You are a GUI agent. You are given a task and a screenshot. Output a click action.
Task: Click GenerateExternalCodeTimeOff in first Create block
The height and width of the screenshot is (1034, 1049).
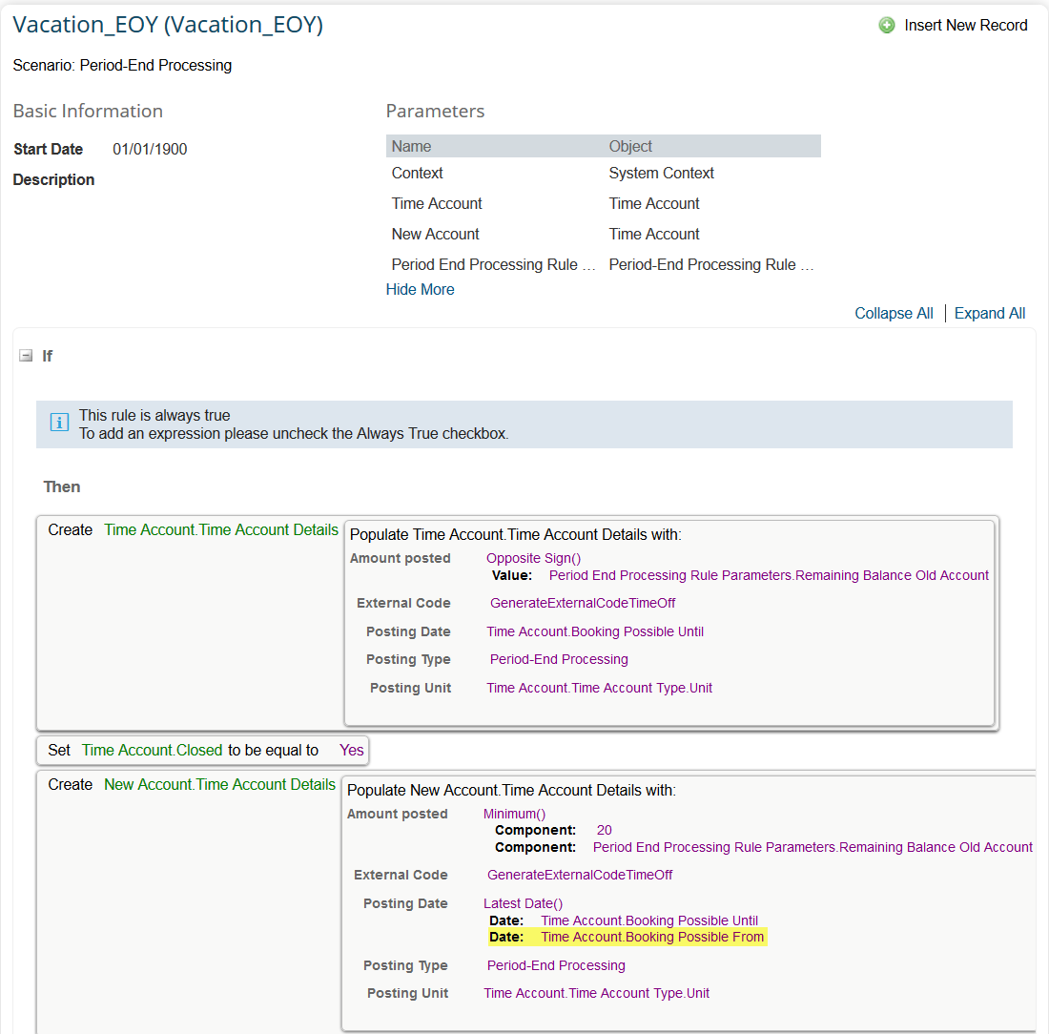pyautogui.click(x=583, y=603)
